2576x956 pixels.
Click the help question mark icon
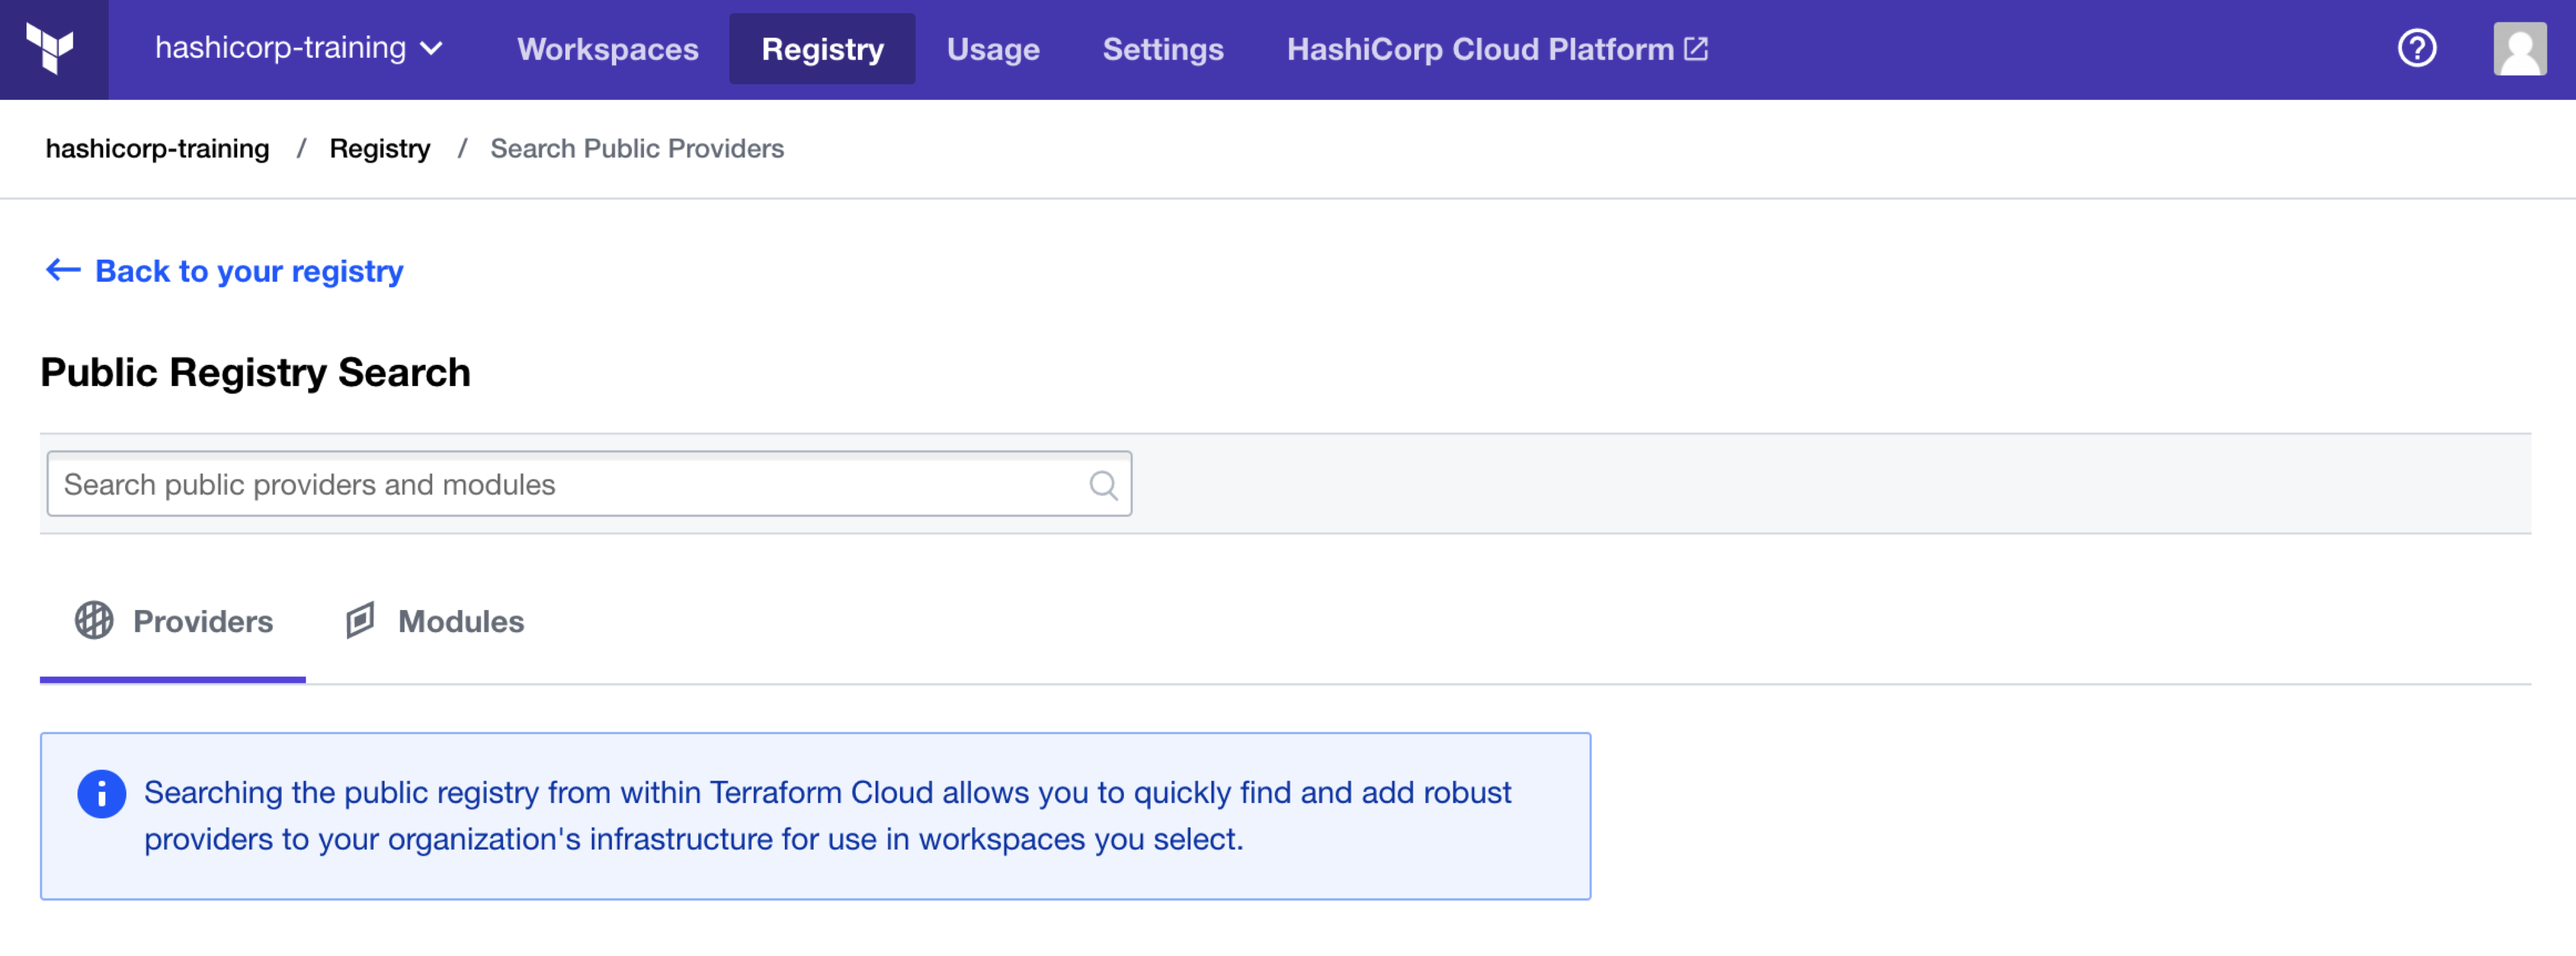coord(2417,48)
